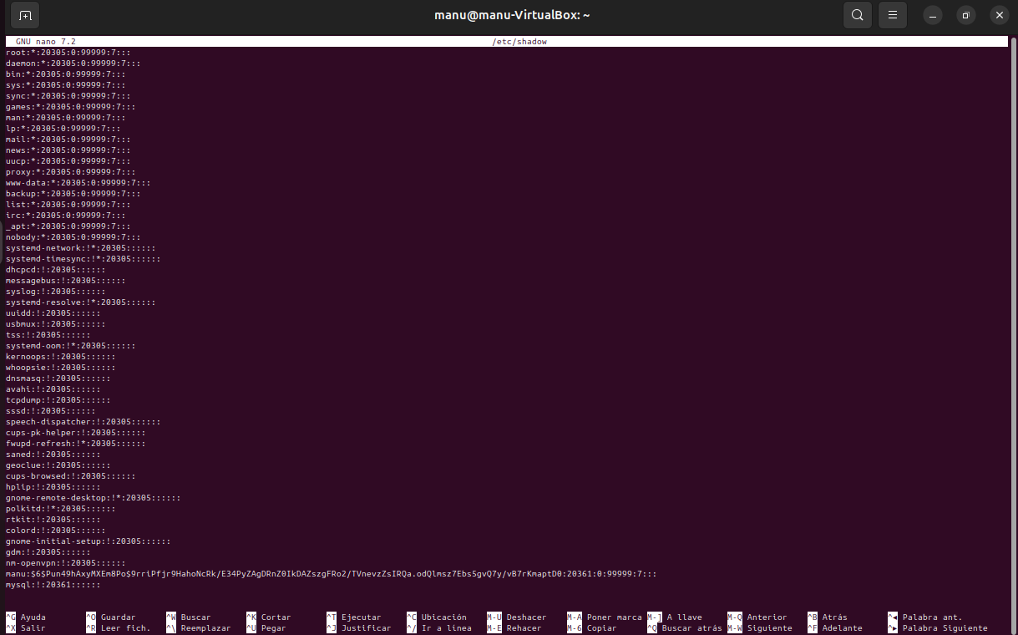Click the mysql entry line
1018x635 pixels.
(x=52, y=585)
